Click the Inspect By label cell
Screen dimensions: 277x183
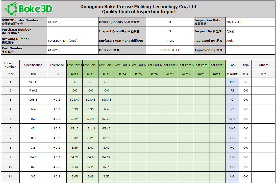(x=210, y=31)
